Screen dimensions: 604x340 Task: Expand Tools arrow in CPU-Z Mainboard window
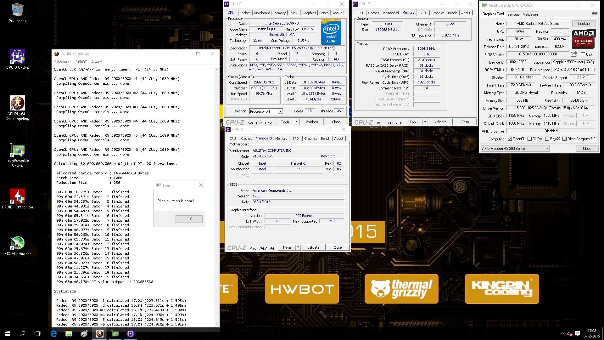[298, 247]
